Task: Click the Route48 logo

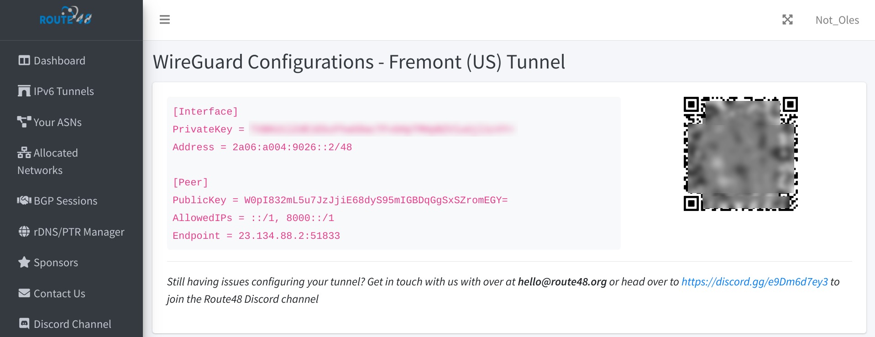Action: [x=66, y=16]
